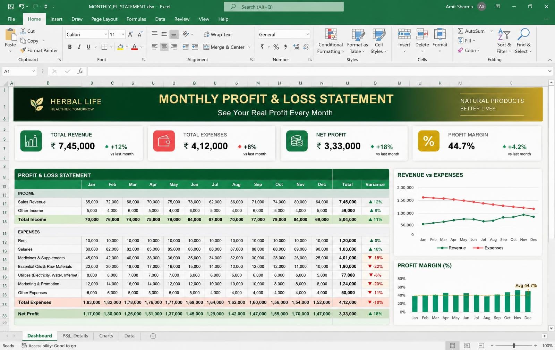Toggle Wrap Text
Image resolution: width=555 pixels, height=350 pixels.
click(218, 34)
